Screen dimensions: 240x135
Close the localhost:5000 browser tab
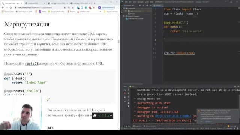[x=45, y=3]
